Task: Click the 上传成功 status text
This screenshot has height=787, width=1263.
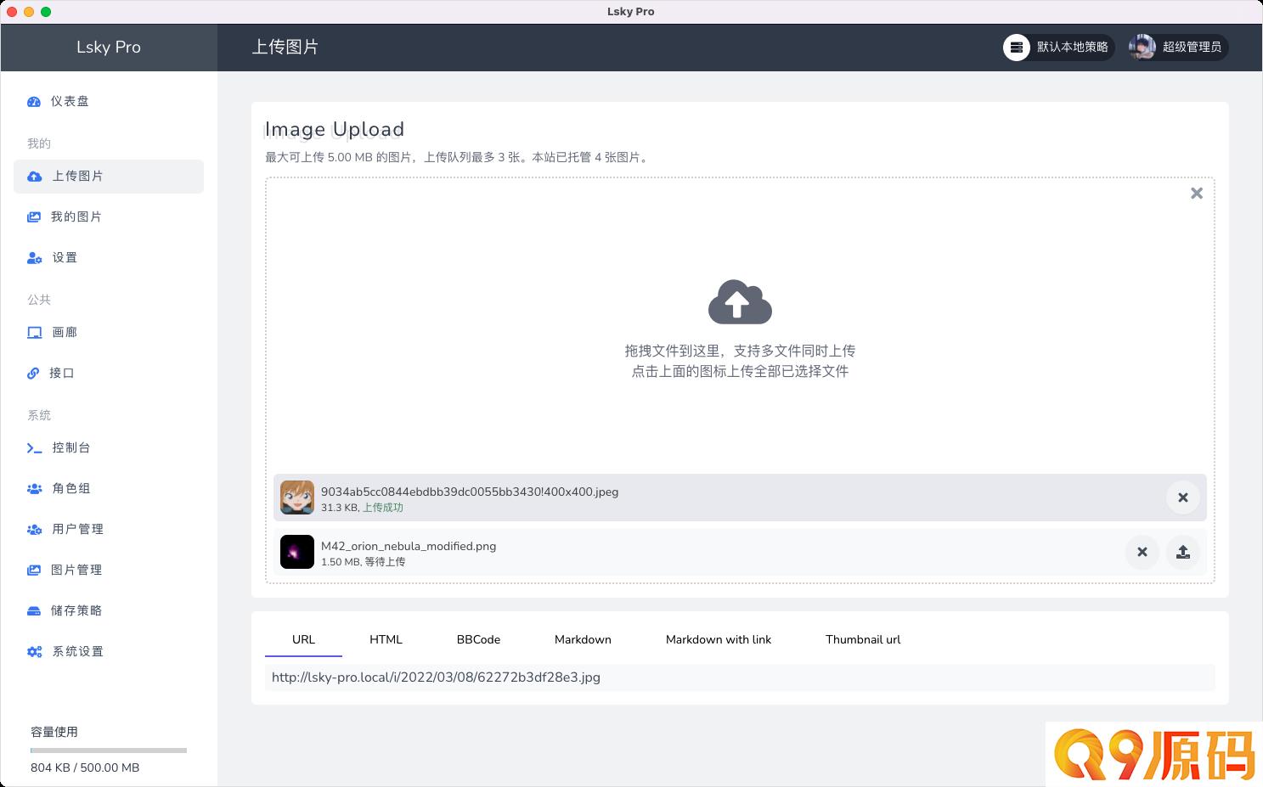Action: [383, 508]
